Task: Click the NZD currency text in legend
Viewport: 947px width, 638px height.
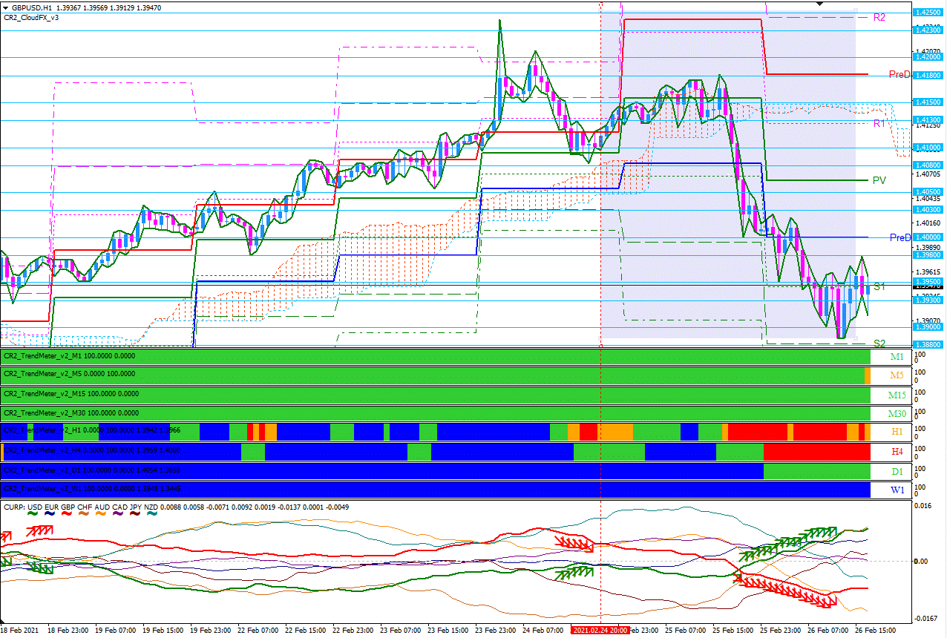Action: (x=150, y=507)
